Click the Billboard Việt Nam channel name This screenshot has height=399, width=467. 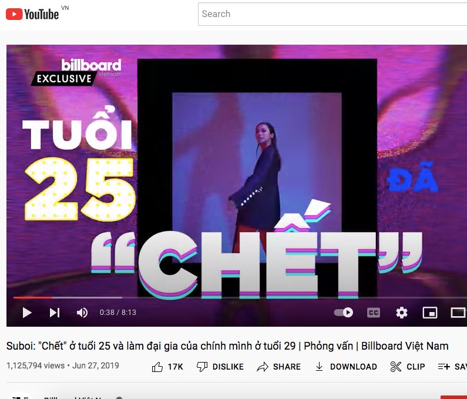tap(73, 397)
